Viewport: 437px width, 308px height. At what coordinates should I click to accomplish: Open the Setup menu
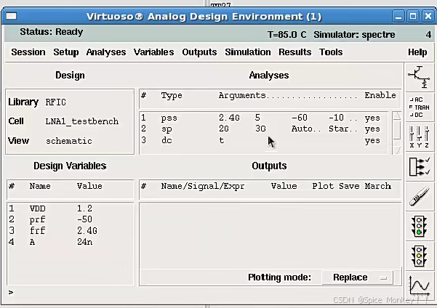point(66,52)
